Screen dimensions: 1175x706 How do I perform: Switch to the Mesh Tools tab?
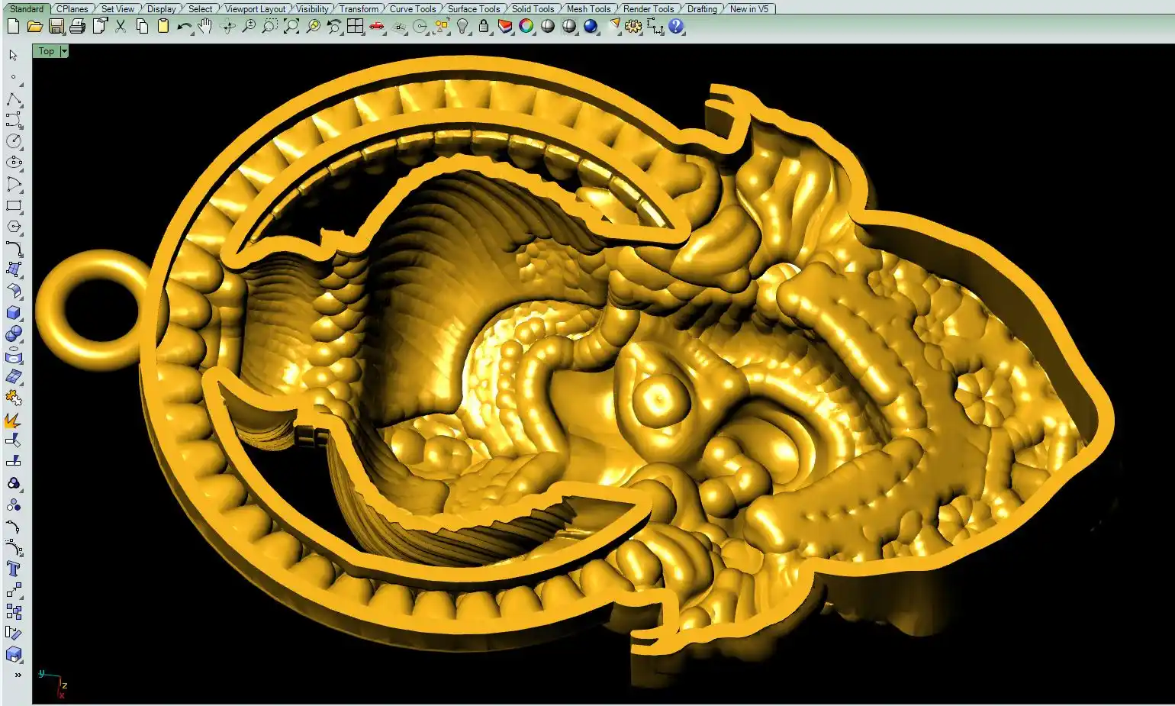point(588,9)
